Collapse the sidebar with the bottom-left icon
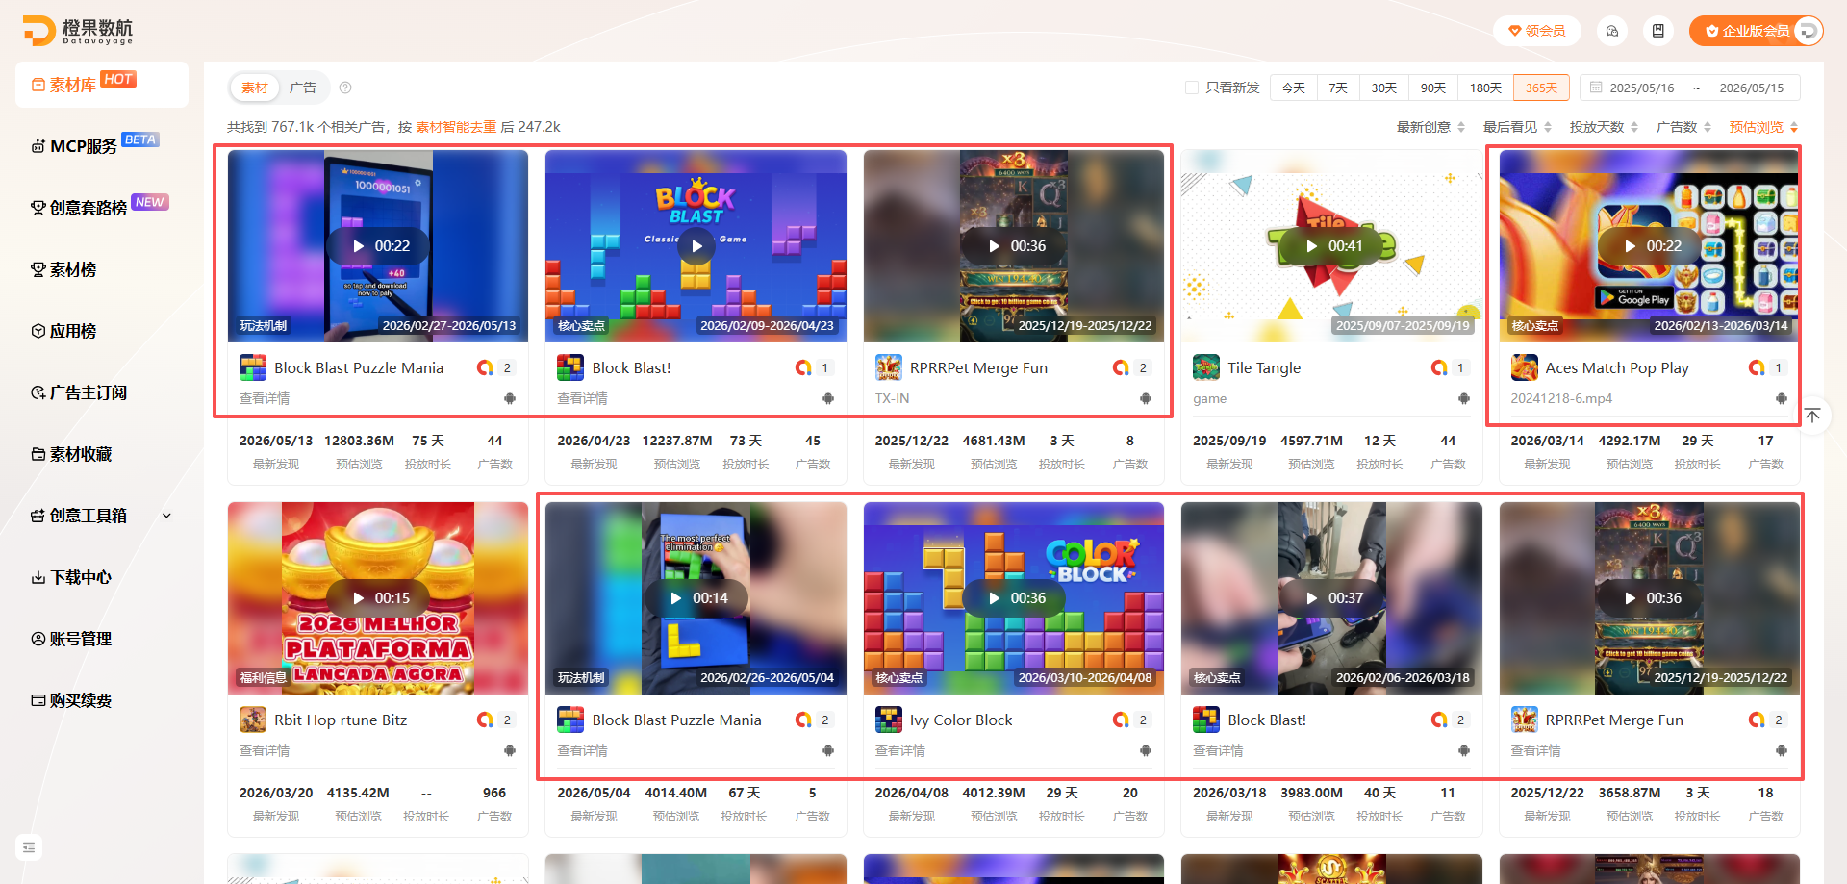The height and width of the screenshot is (884, 1847). (x=29, y=847)
